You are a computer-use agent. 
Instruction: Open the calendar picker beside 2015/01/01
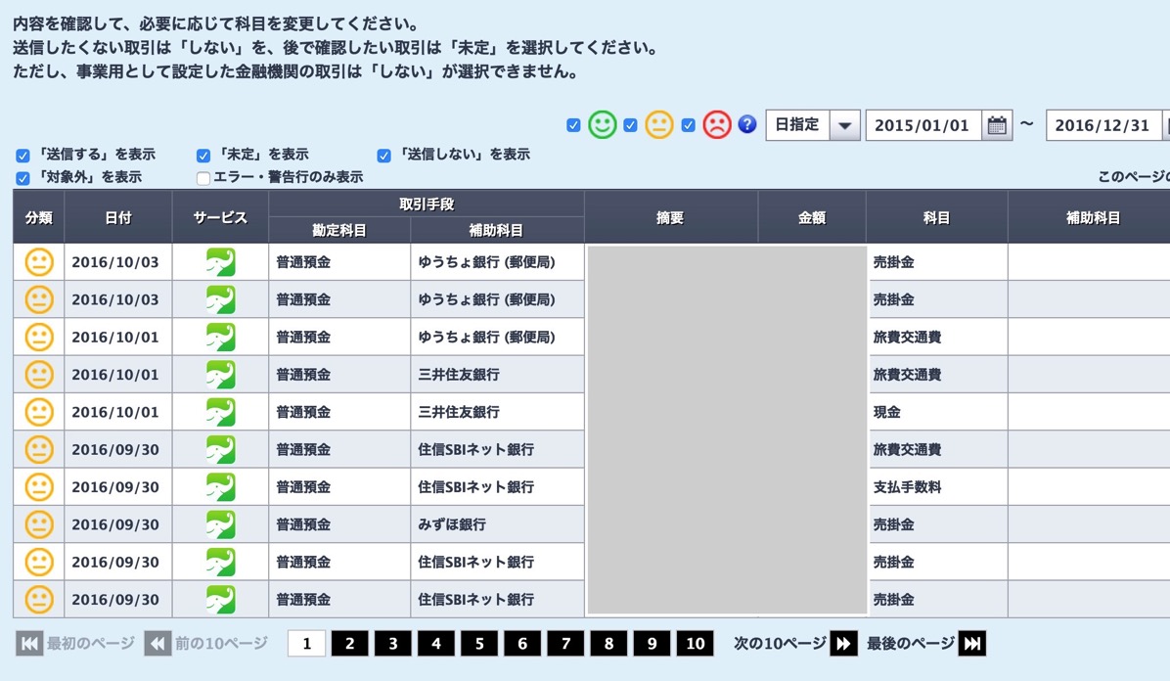(x=996, y=125)
